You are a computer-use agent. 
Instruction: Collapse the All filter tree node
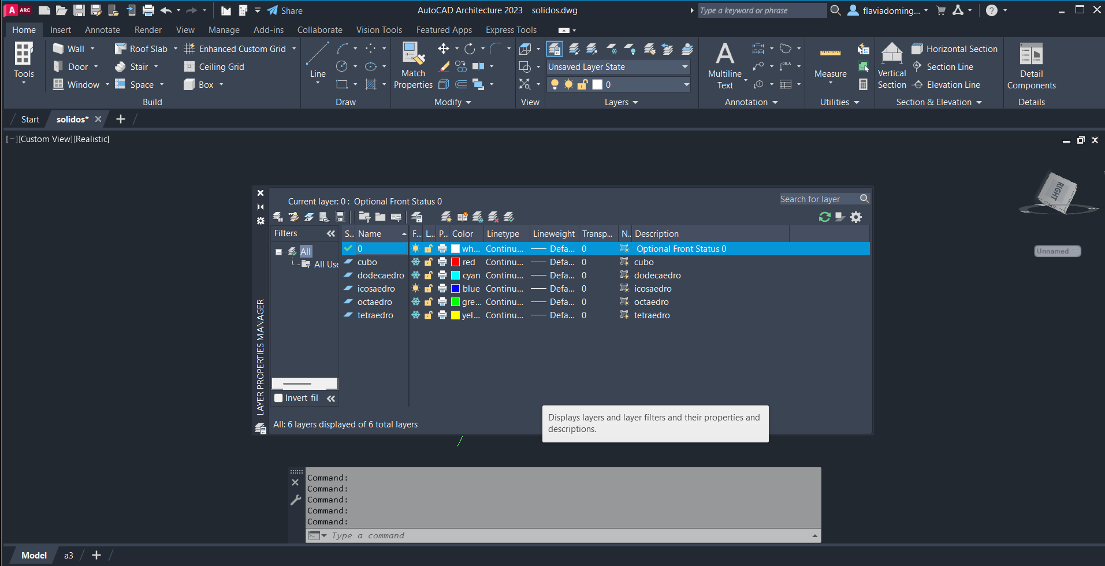[278, 252]
